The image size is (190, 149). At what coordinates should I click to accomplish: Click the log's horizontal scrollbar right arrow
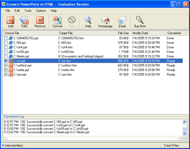(x=180, y=138)
